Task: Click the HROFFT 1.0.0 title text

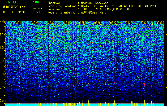Action: click(x=21, y=2)
